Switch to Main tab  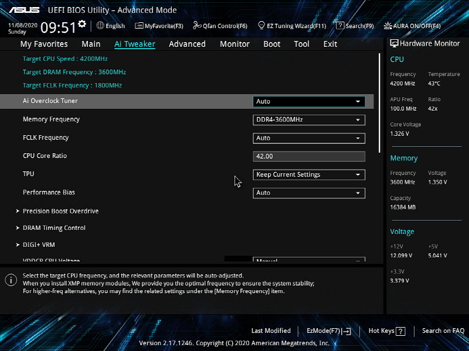(x=91, y=44)
